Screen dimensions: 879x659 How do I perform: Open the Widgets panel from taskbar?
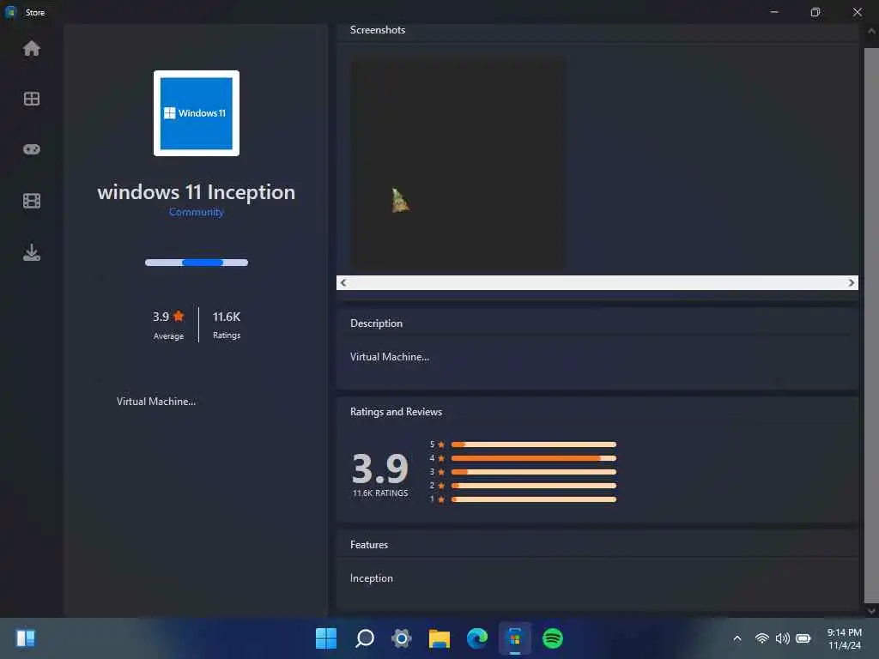tap(25, 638)
